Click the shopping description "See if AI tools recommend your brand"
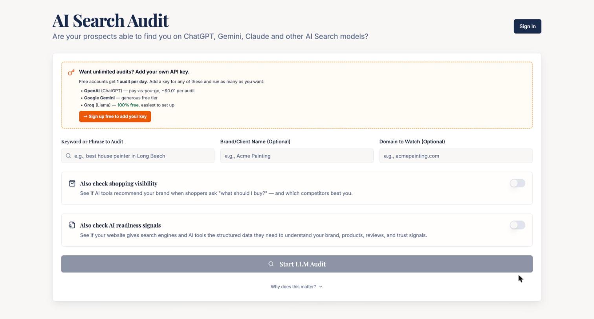The height and width of the screenshot is (319, 594). (216, 193)
